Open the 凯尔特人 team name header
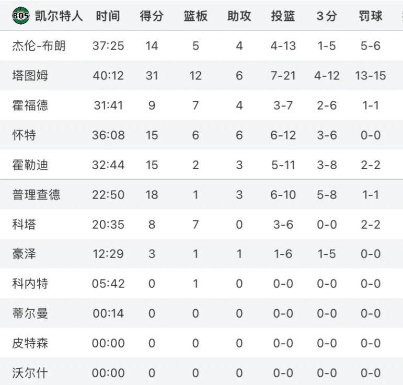 click(x=59, y=16)
